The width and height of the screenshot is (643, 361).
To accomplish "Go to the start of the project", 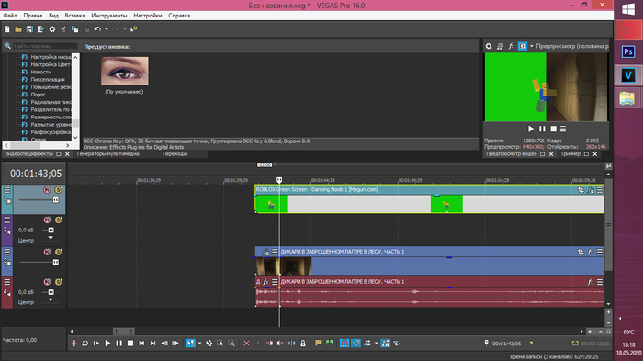I will click(x=141, y=344).
